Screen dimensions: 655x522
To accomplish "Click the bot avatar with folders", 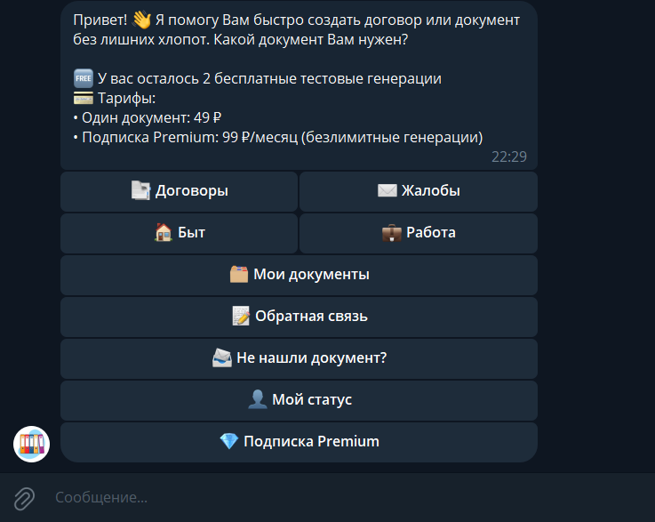I will (x=31, y=444).
